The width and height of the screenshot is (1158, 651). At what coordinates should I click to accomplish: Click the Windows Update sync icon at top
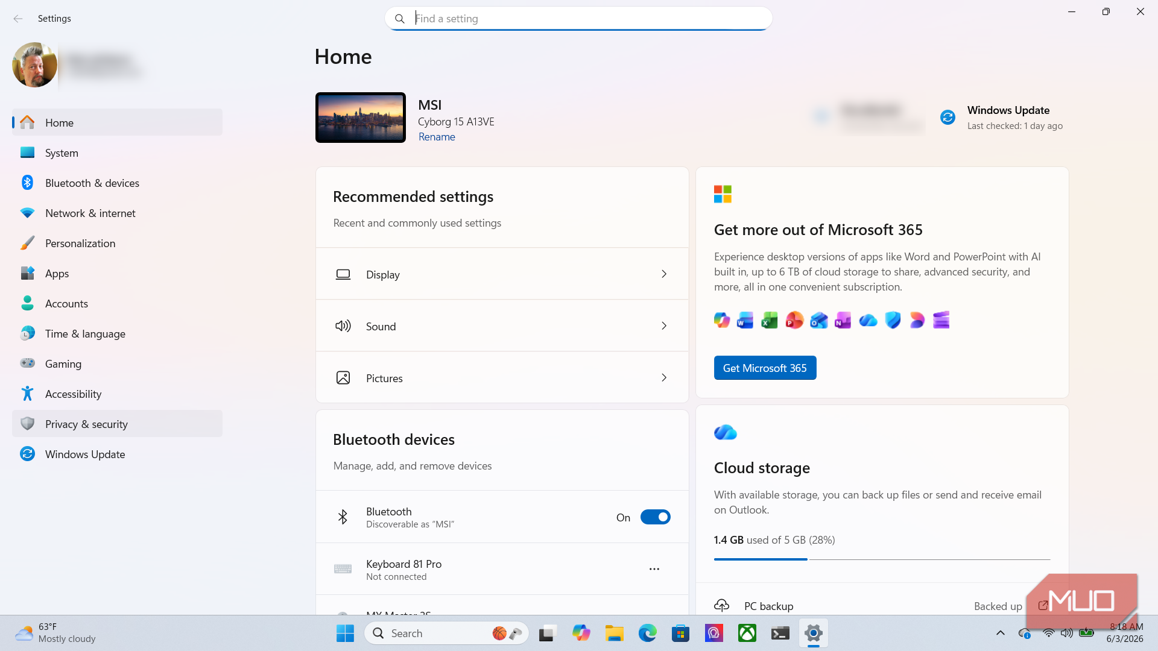[948, 117]
